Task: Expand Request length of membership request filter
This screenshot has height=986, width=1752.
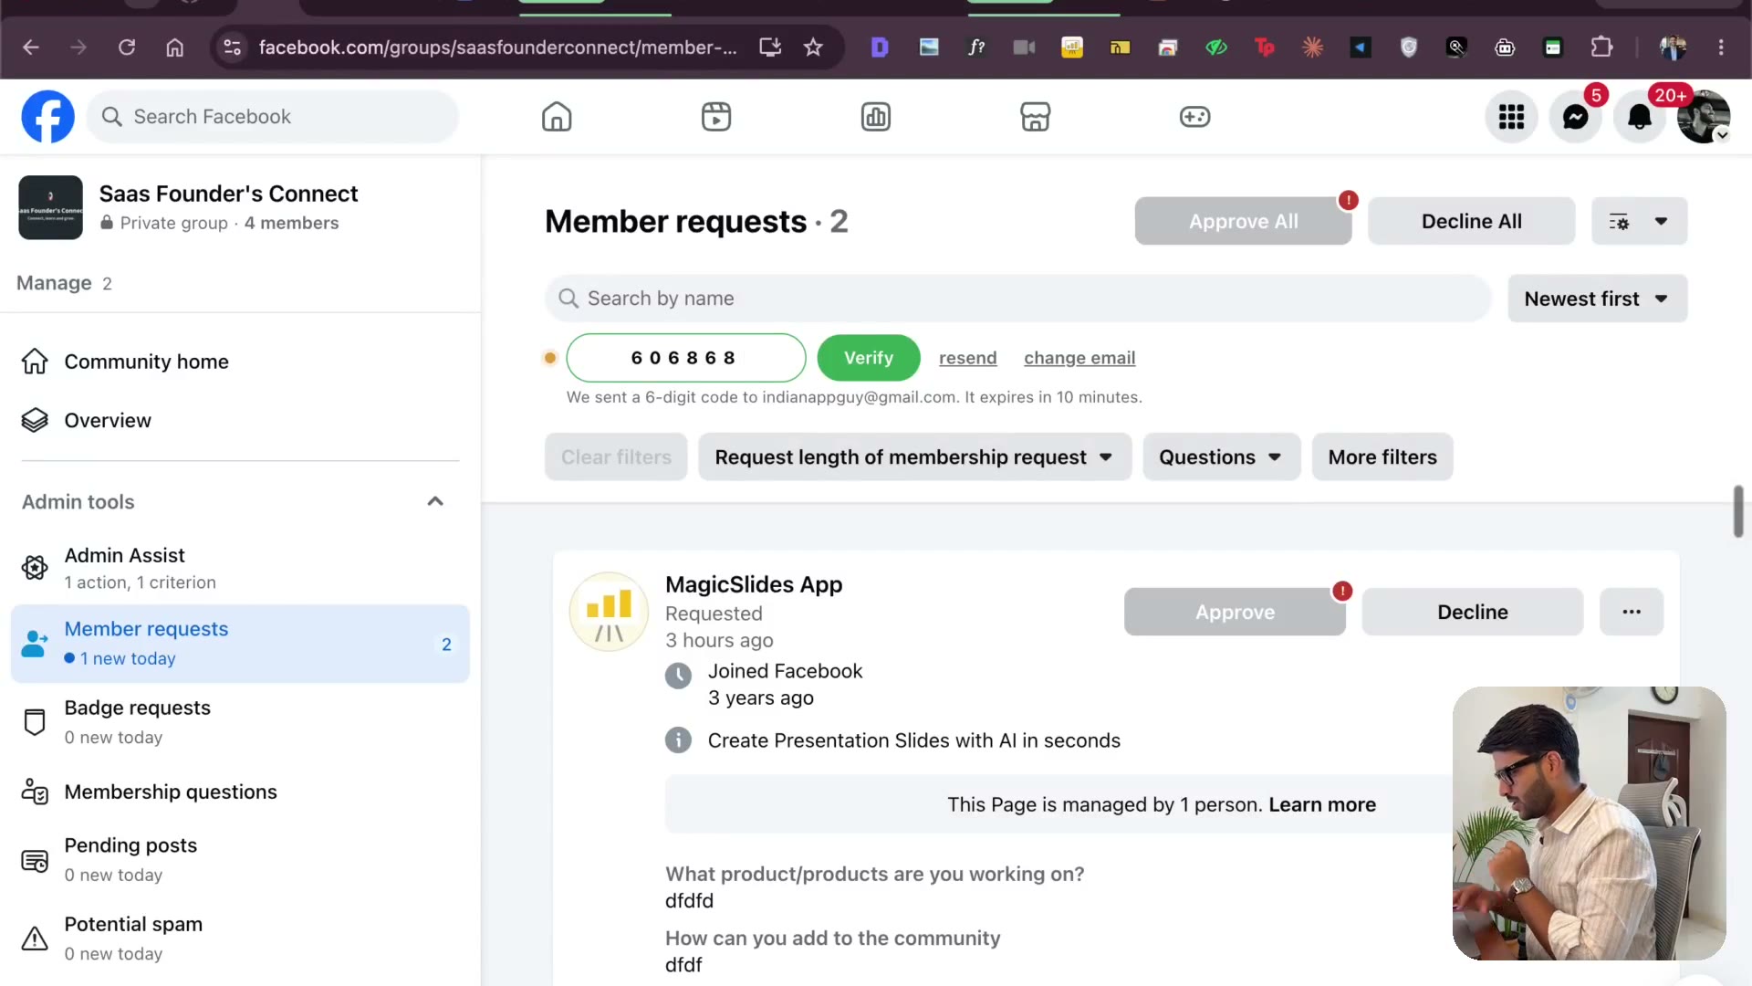Action: 915,456
